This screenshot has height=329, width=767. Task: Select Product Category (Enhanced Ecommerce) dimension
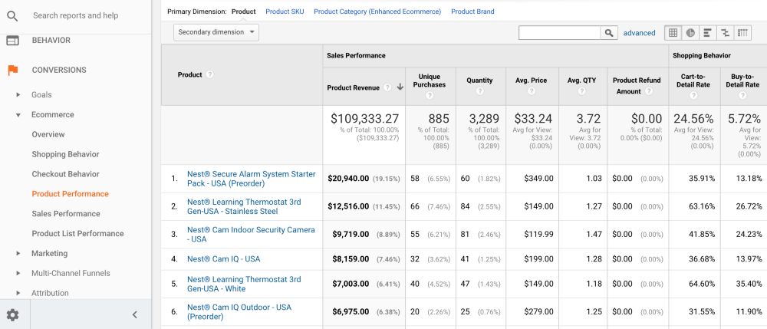[x=377, y=12]
